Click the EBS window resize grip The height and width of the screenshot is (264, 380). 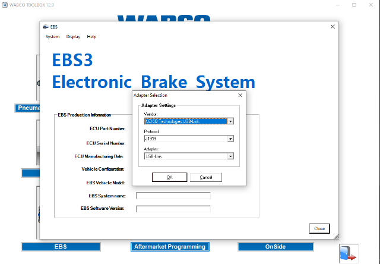point(336,237)
